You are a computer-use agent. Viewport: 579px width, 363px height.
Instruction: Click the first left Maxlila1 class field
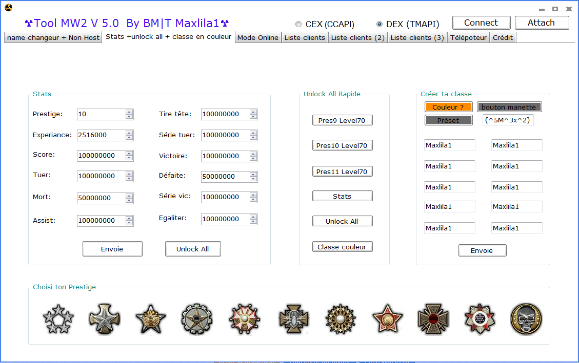click(449, 145)
